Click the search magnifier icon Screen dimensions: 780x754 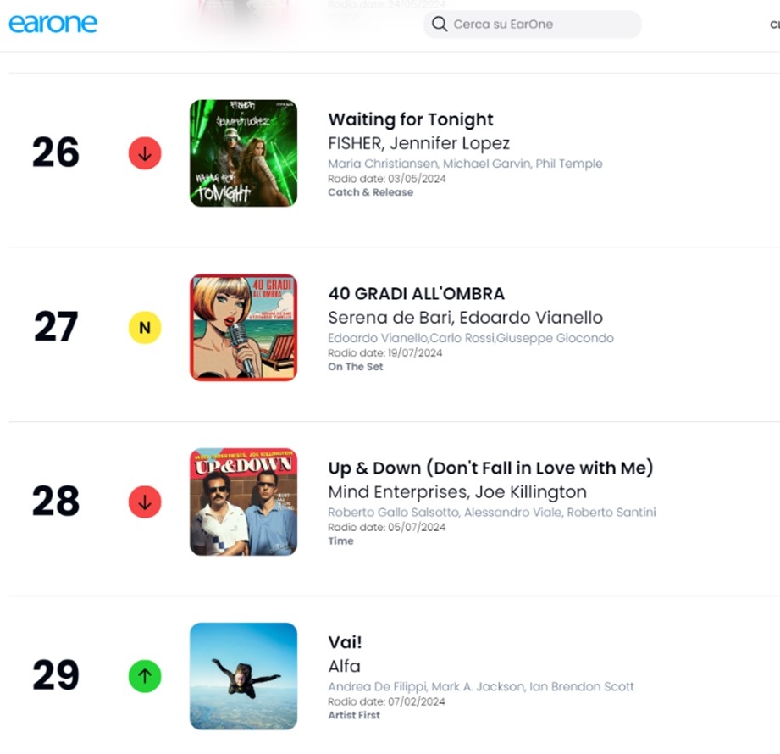[440, 24]
